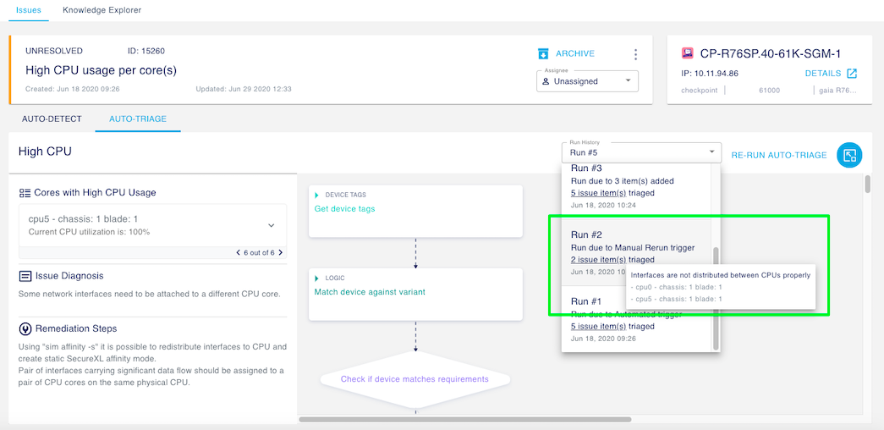
Task: Go to next core with pager arrow
Action: coord(281,252)
